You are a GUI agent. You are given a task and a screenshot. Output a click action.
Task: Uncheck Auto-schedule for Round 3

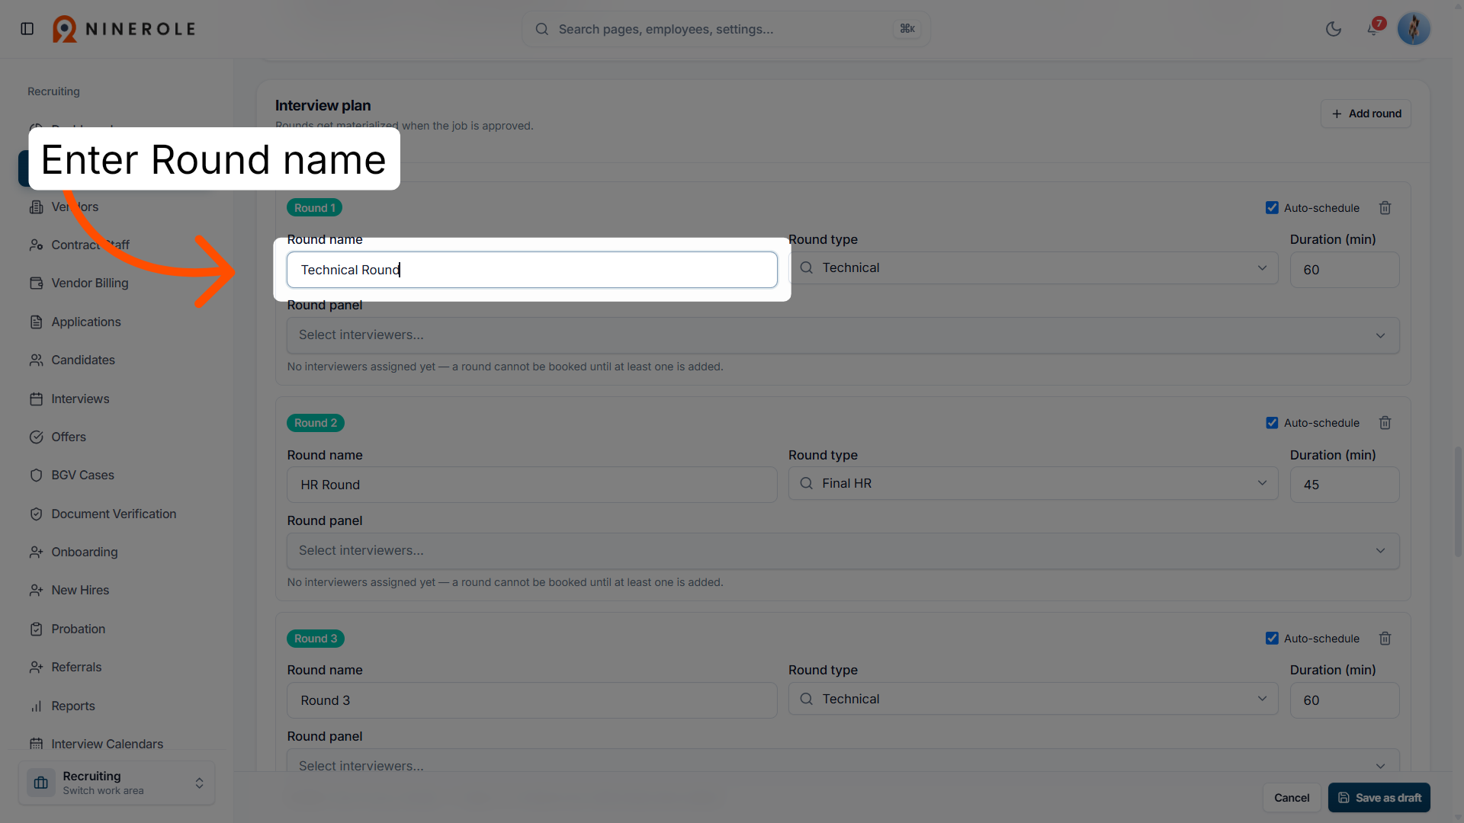tap(1272, 639)
